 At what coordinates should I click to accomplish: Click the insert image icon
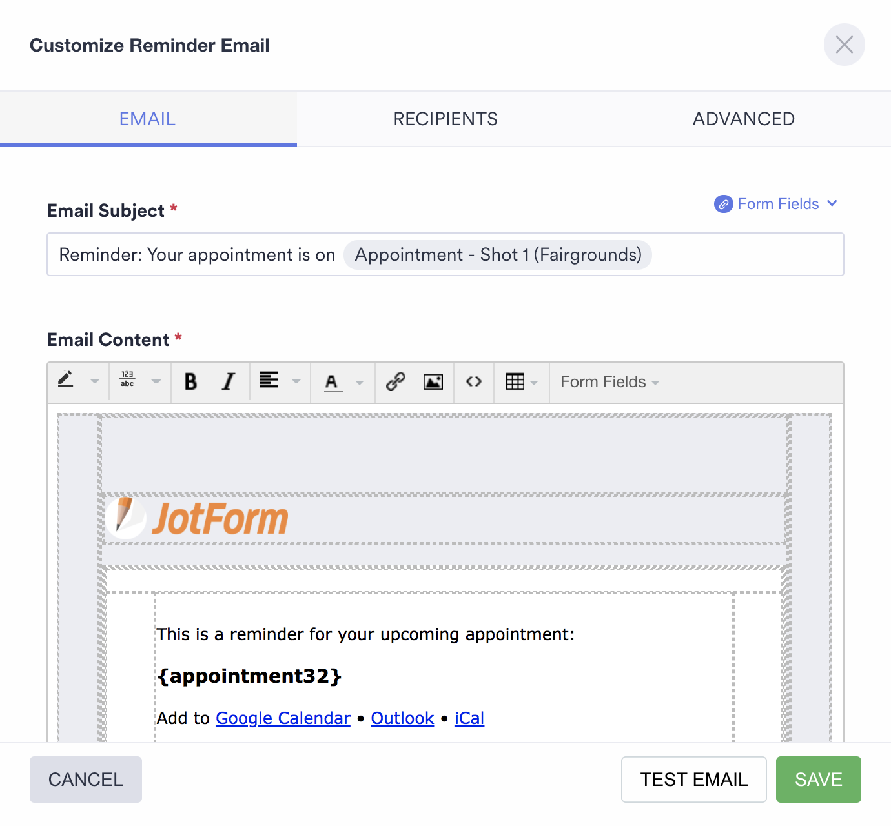433,382
